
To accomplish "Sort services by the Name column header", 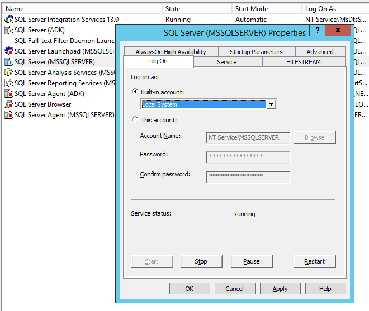I will (82, 9).
